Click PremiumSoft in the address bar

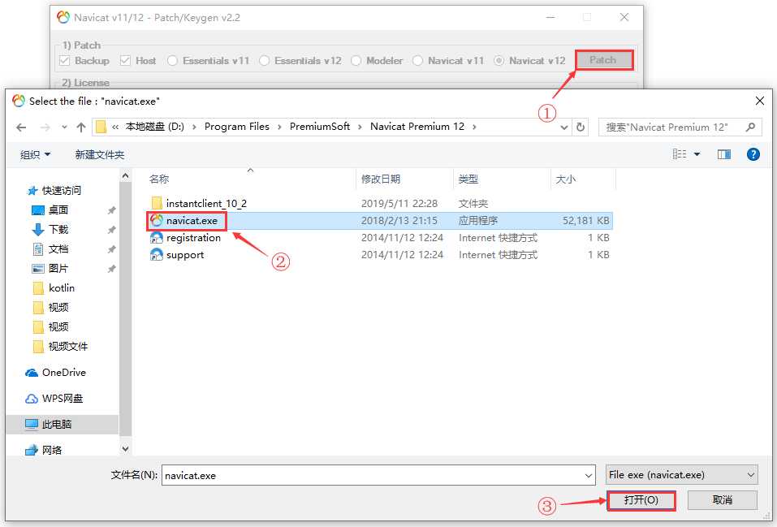coord(320,127)
